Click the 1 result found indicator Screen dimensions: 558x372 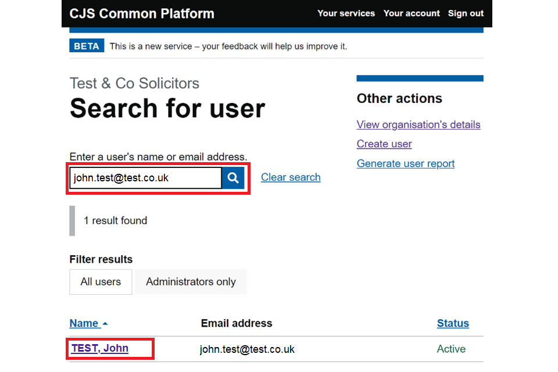click(115, 220)
